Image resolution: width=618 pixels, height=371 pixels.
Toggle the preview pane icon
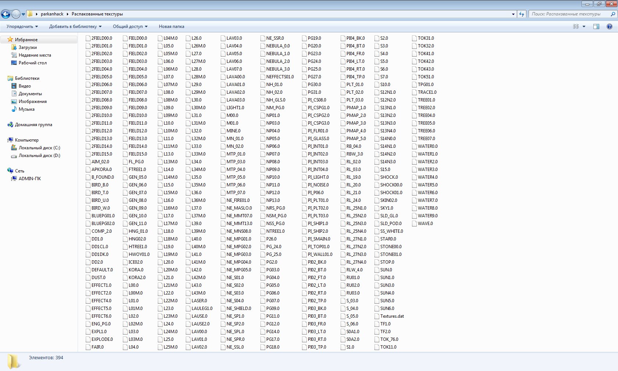click(596, 26)
